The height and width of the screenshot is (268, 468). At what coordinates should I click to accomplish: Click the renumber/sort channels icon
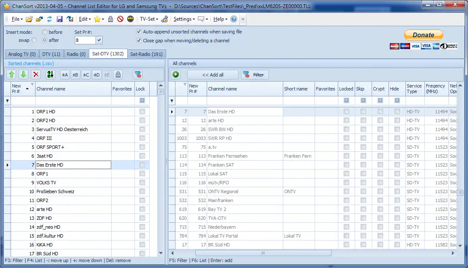tap(50, 75)
